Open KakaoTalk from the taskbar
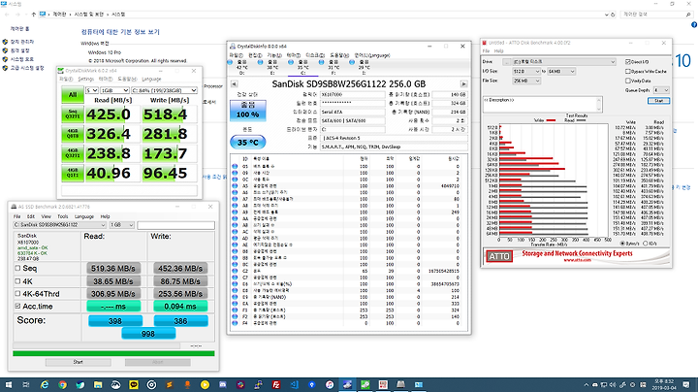Image resolution: width=698 pixels, height=392 pixels. pyautogui.click(x=134, y=384)
